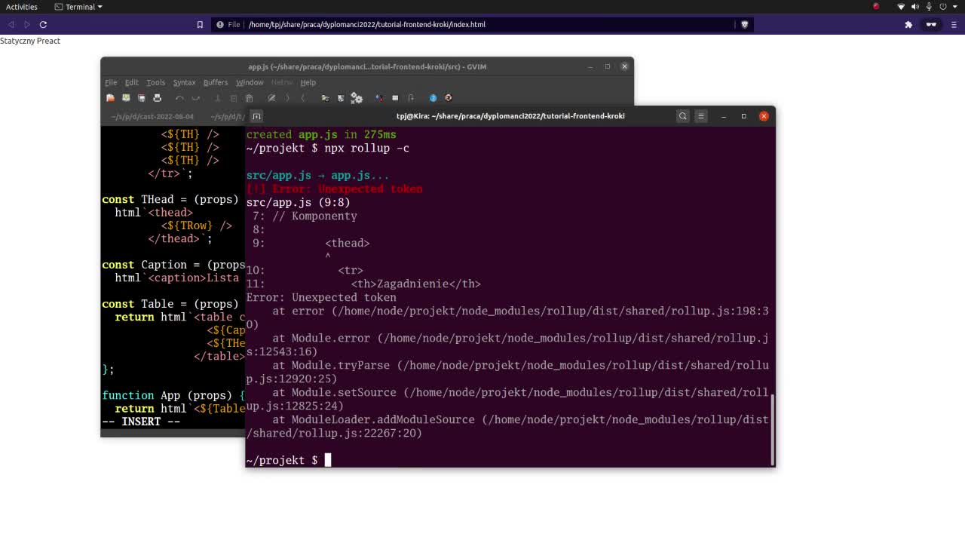Click 'const Caption' line in GVIM
Image resolution: width=965 pixels, height=543 pixels.
173,265
